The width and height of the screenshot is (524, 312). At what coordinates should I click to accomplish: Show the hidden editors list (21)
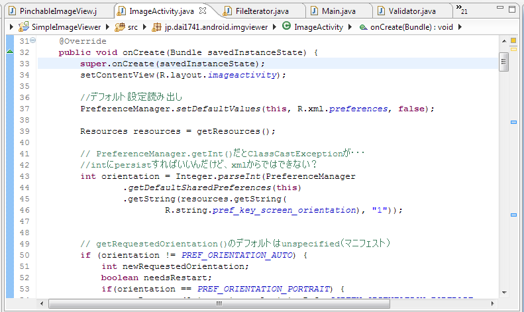point(462,9)
